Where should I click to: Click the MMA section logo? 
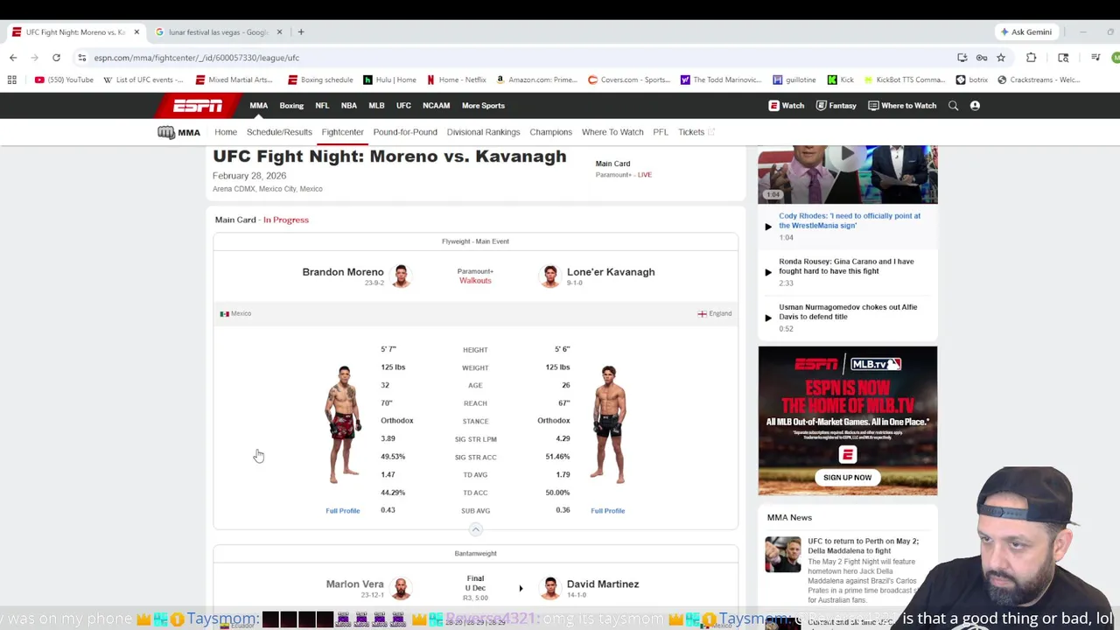tap(179, 132)
